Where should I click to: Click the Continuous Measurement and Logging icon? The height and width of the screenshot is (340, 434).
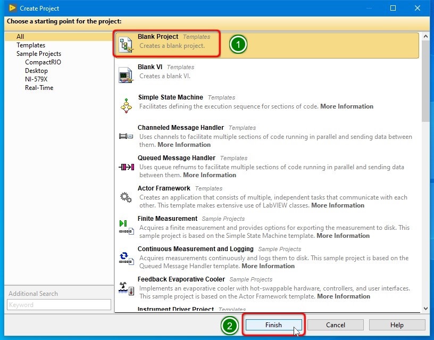(127, 258)
